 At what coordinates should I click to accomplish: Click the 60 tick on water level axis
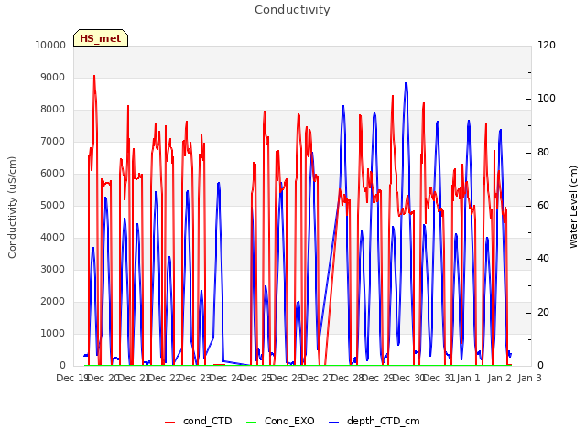point(543,205)
